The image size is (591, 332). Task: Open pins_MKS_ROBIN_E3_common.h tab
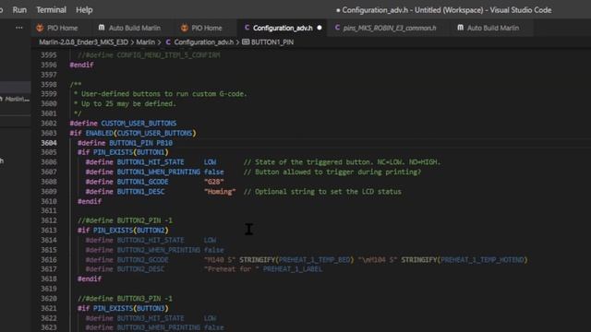[390, 28]
